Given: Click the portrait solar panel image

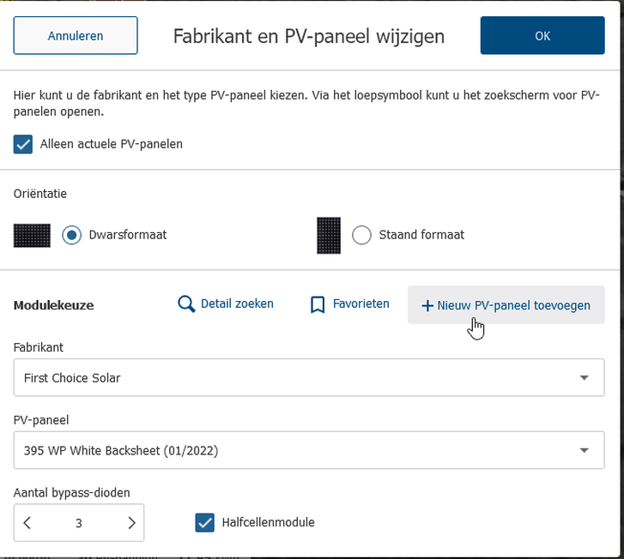Looking at the screenshot, I should coord(329,235).
